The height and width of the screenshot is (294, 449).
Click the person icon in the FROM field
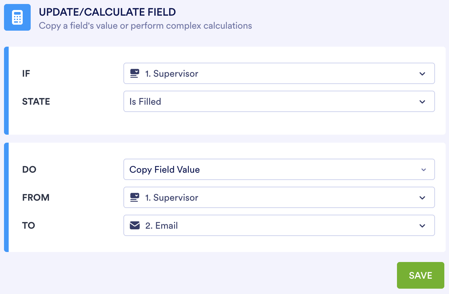tap(134, 197)
